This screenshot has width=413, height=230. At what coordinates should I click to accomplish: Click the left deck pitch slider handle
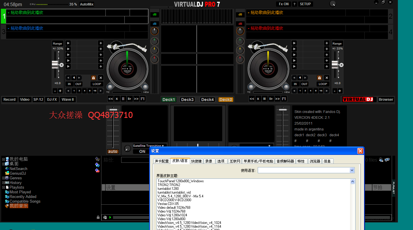click(x=55, y=65)
